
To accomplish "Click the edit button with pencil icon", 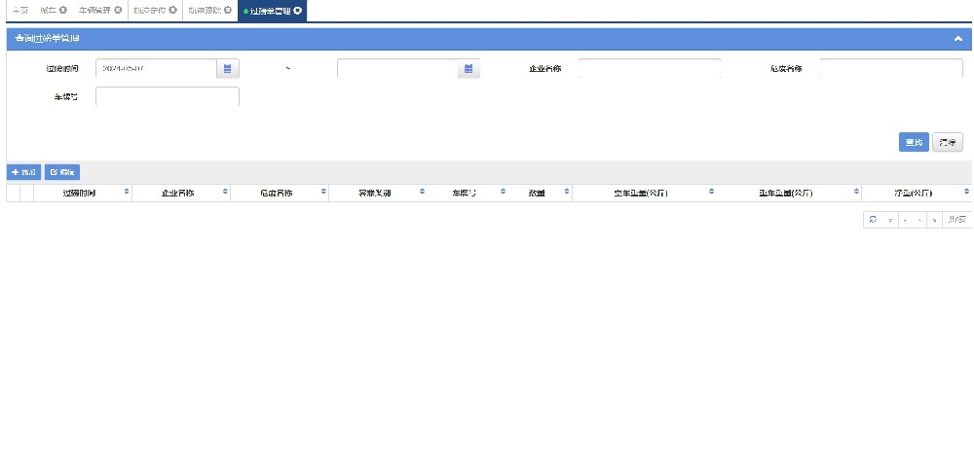I will click(62, 172).
